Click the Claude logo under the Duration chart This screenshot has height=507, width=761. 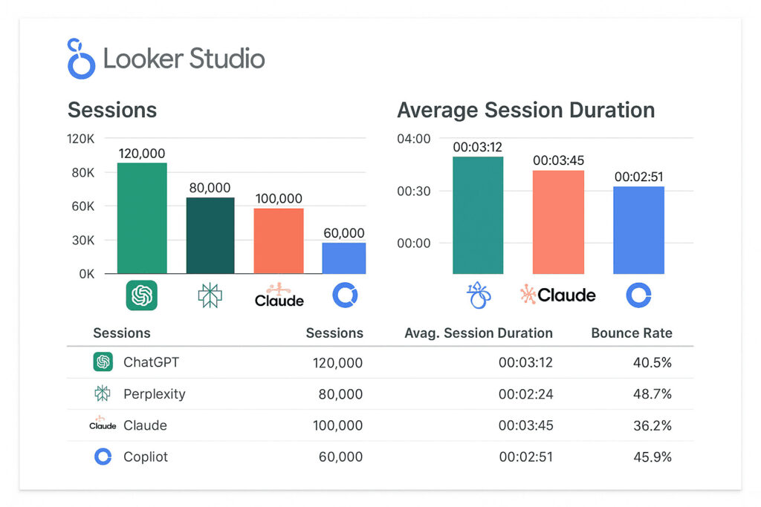pos(557,295)
